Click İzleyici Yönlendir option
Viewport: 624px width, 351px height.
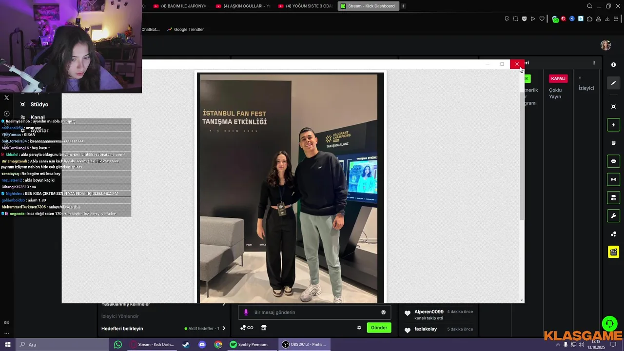coord(120,316)
